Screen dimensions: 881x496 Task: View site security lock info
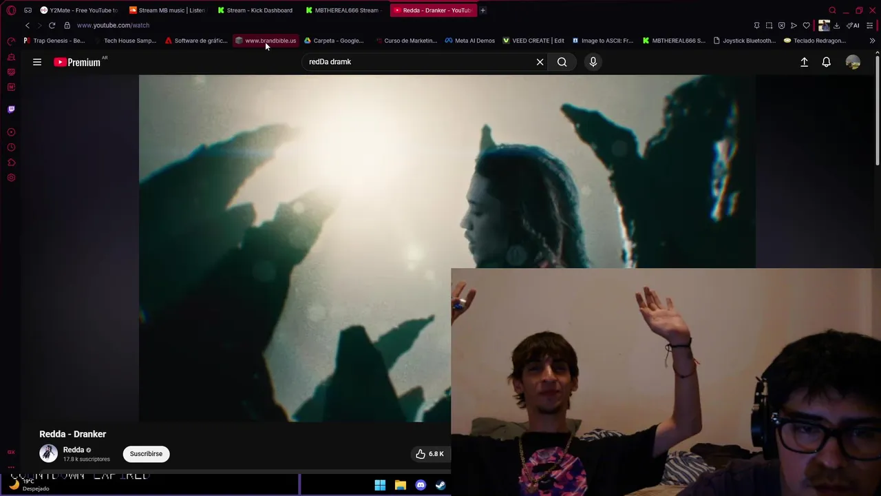[67, 25]
